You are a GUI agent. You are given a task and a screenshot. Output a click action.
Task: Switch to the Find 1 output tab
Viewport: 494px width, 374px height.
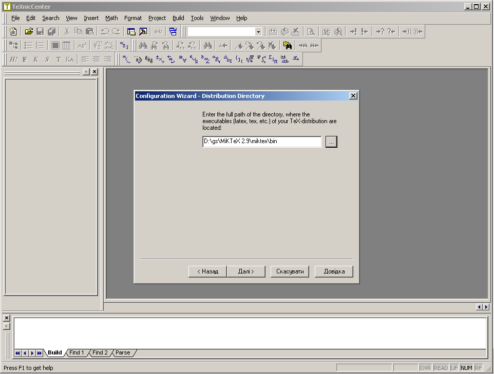[x=77, y=353]
